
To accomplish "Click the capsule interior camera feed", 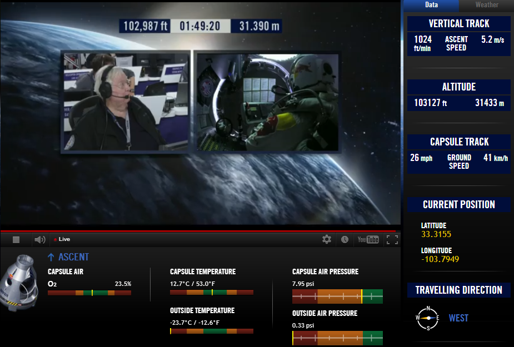I will 267,102.
